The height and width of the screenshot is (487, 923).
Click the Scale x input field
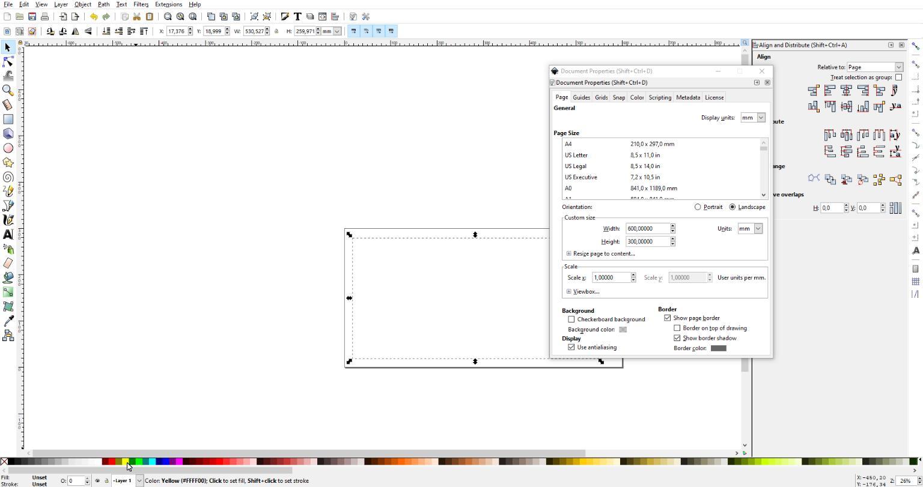click(611, 278)
